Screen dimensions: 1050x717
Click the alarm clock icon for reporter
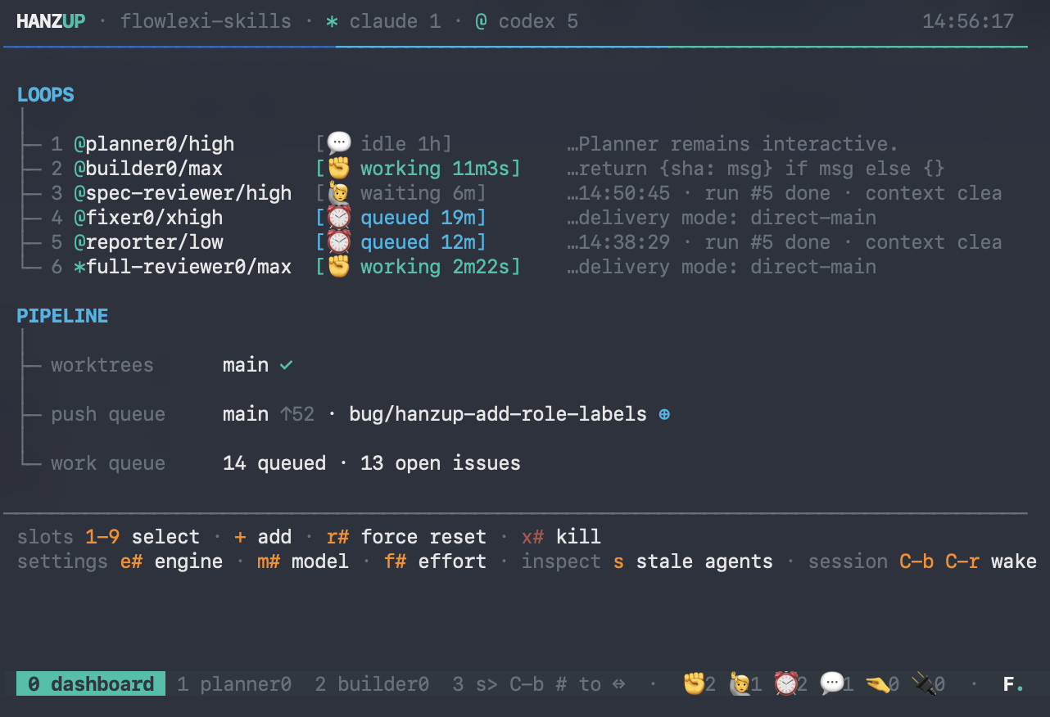[x=339, y=242]
